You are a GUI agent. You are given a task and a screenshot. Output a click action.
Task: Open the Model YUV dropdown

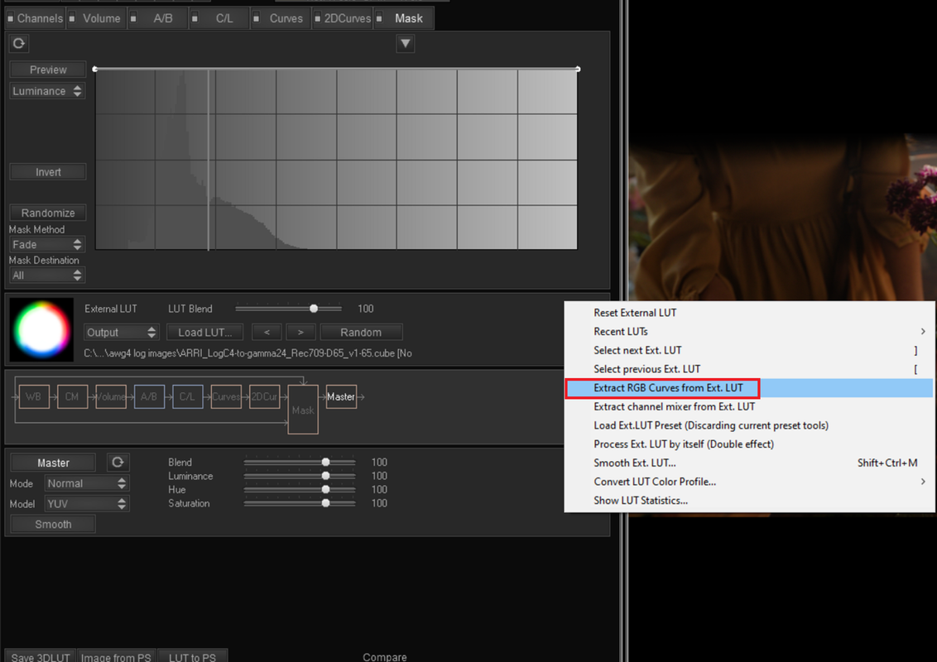click(x=87, y=504)
